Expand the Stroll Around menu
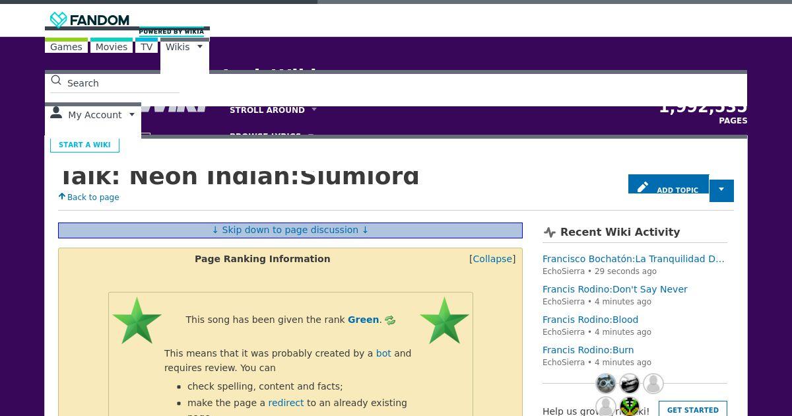The width and height of the screenshot is (792, 416). coord(273,110)
